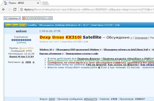Screen dimensions: 154x101
Task: Select the Поиск - 4PDA tab
Action: click(22, 3)
